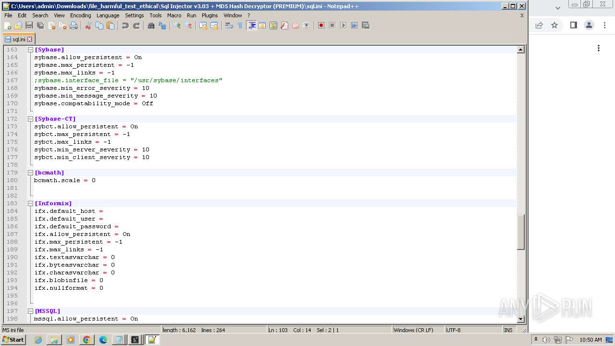Open the Plugins menu
This screenshot has height=346, width=615.
[x=209, y=15]
